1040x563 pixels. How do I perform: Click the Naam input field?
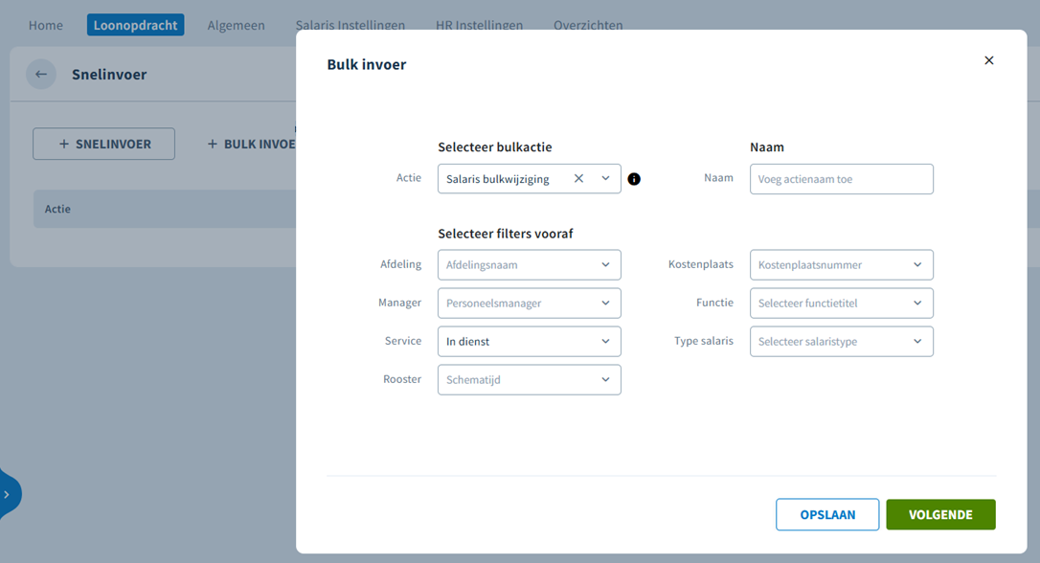(x=842, y=179)
